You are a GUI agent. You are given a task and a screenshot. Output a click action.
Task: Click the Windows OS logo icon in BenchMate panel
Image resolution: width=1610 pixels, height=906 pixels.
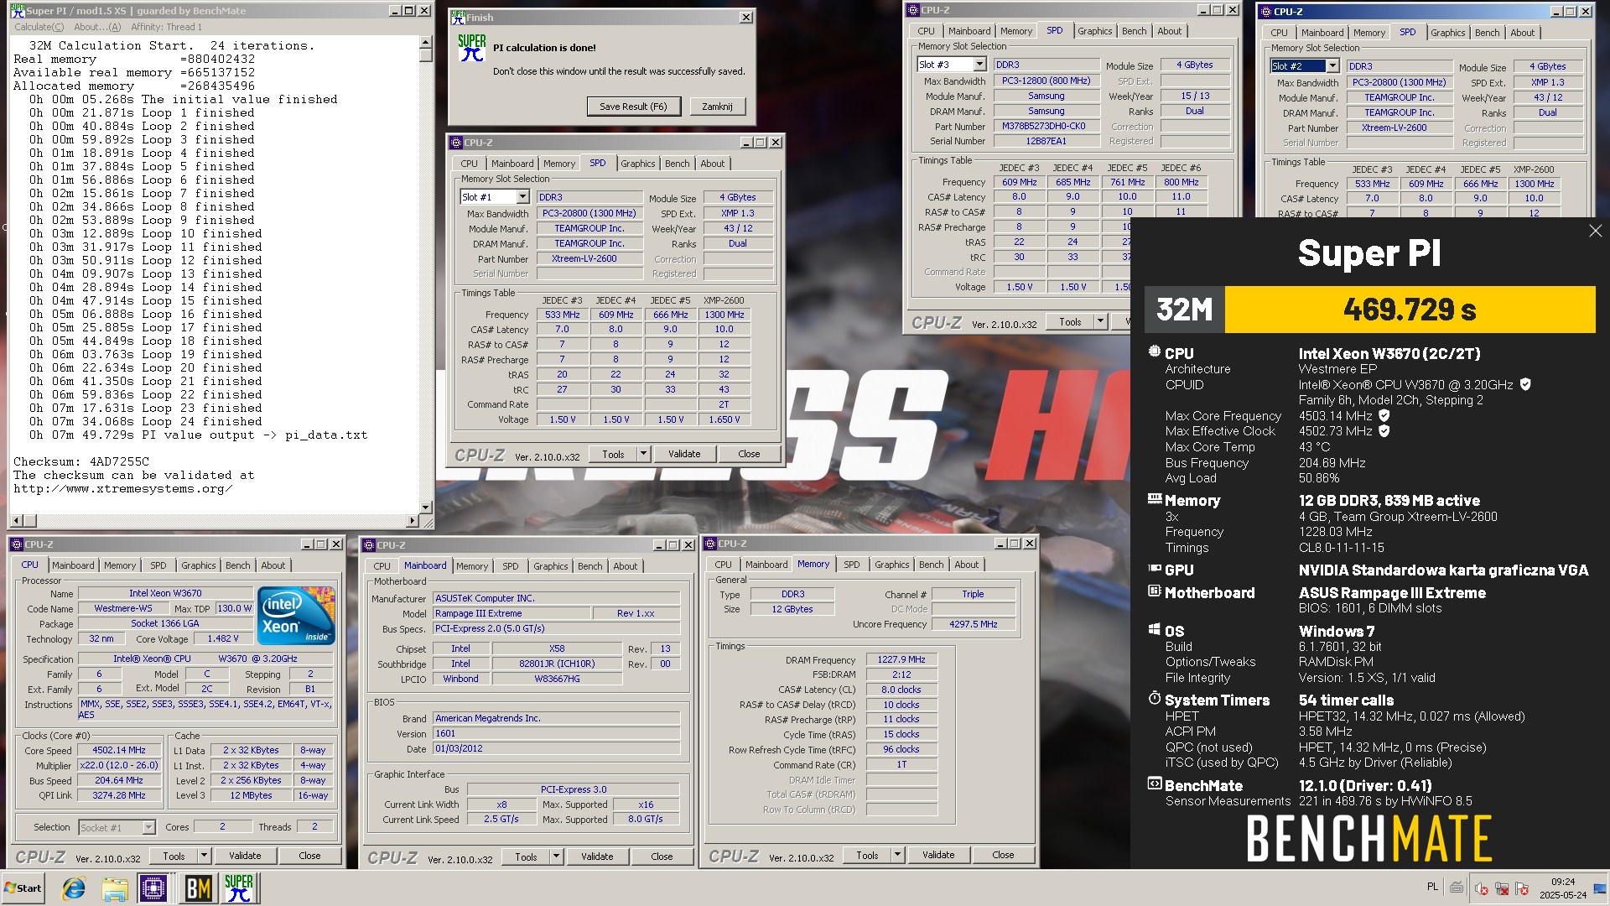tap(1155, 630)
